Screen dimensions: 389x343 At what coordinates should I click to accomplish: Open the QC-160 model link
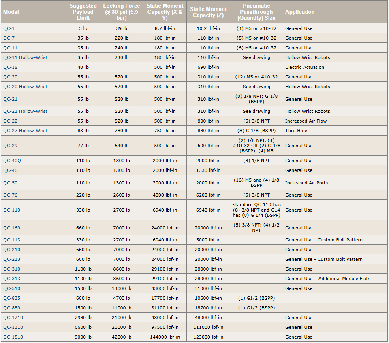click(12, 228)
